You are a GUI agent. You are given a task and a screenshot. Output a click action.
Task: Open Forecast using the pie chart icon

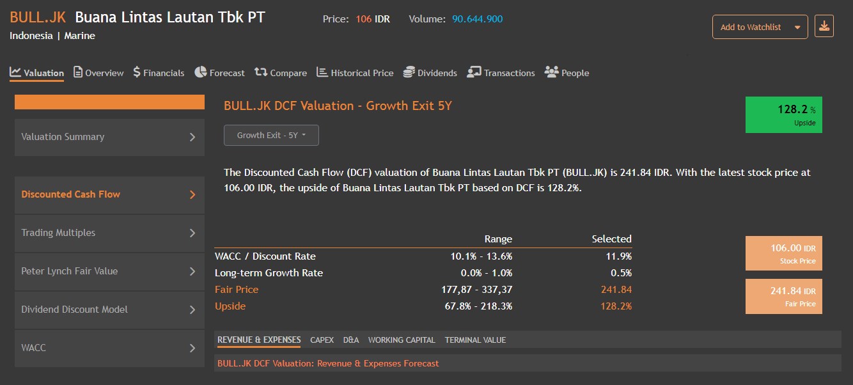[201, 72]
